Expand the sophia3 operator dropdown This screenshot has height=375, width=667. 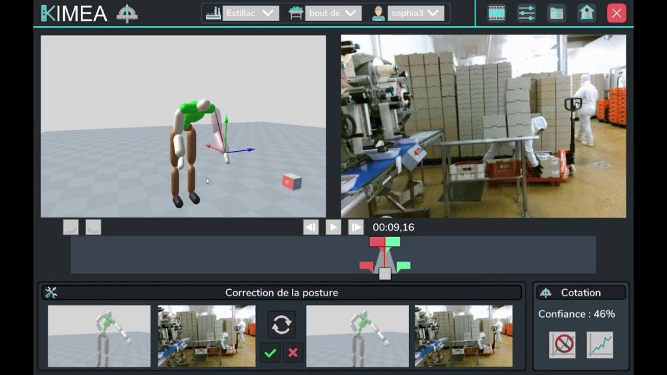(x=416, y=13)
